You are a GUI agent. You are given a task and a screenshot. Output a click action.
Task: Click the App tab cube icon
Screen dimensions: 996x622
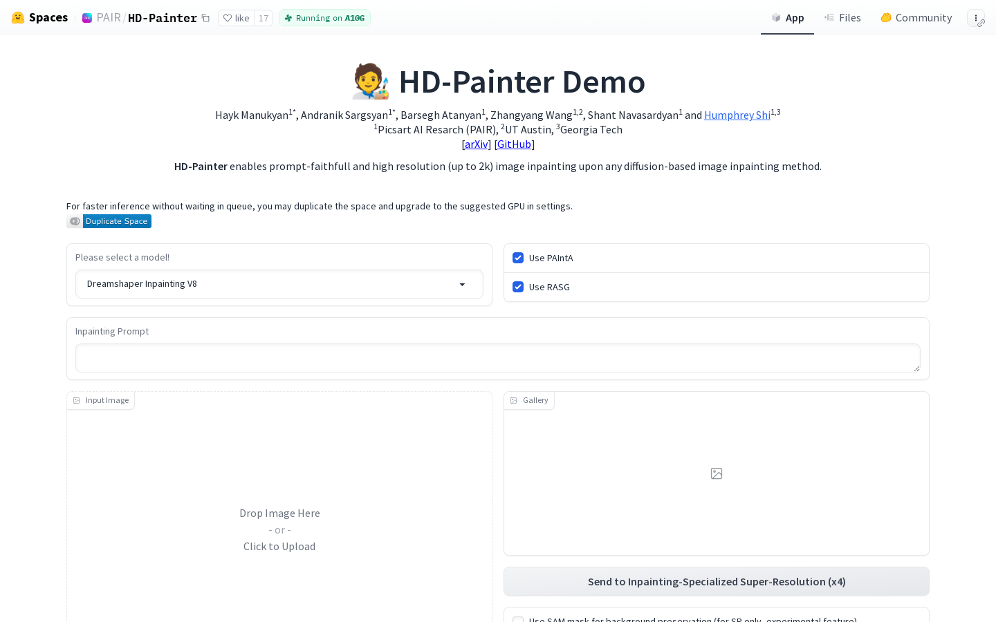(x=776, y=18)
